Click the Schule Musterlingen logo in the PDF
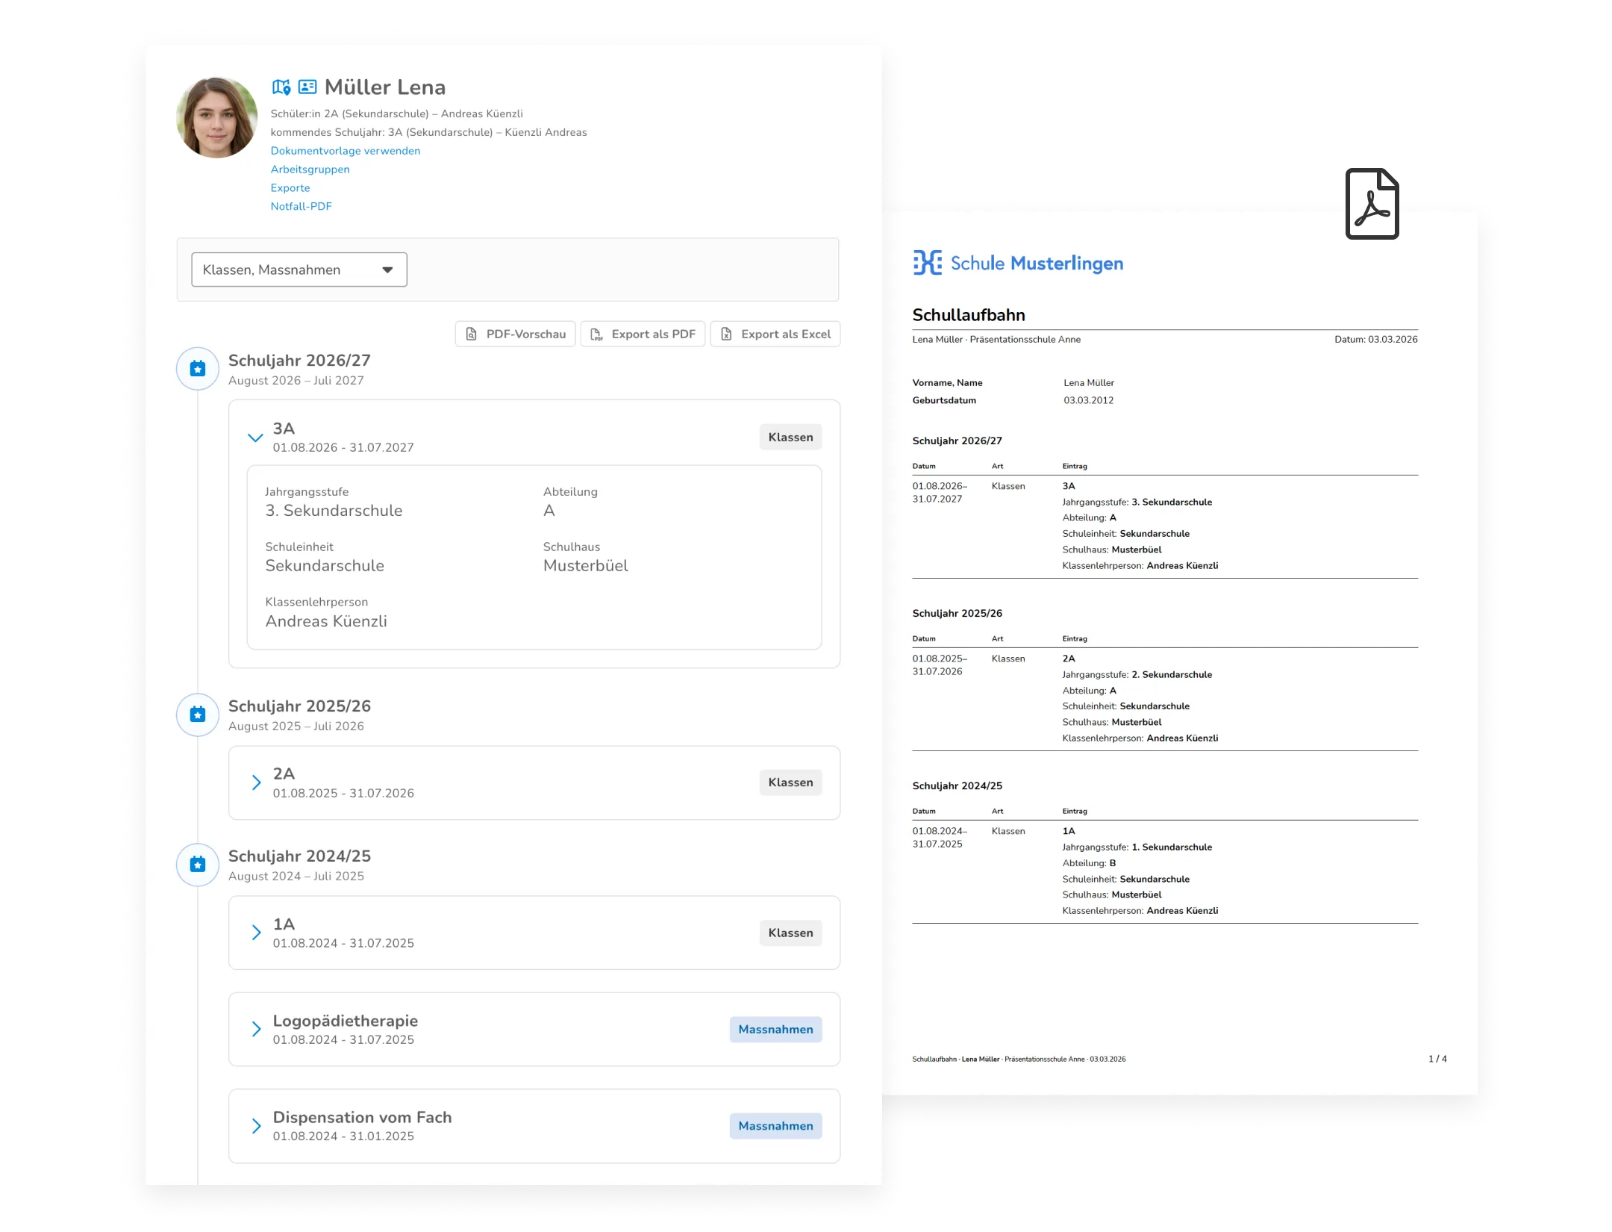The image size is (1612, 1232). click(x=1018, y=263)
